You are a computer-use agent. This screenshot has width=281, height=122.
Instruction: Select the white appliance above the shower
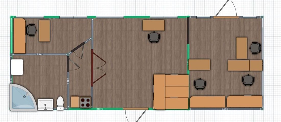(17, 67)
